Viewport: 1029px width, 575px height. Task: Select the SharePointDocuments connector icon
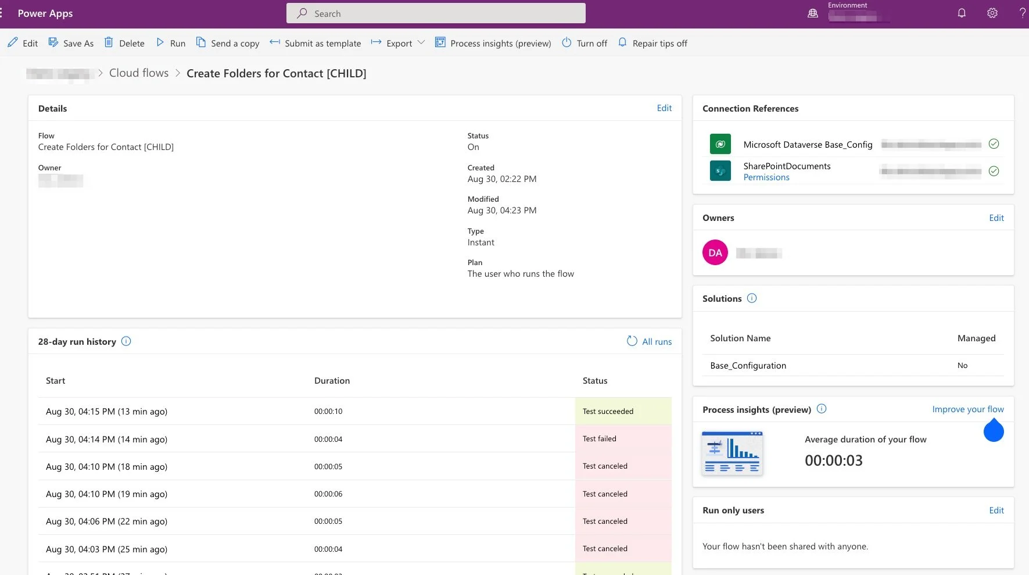click(720, 170)
